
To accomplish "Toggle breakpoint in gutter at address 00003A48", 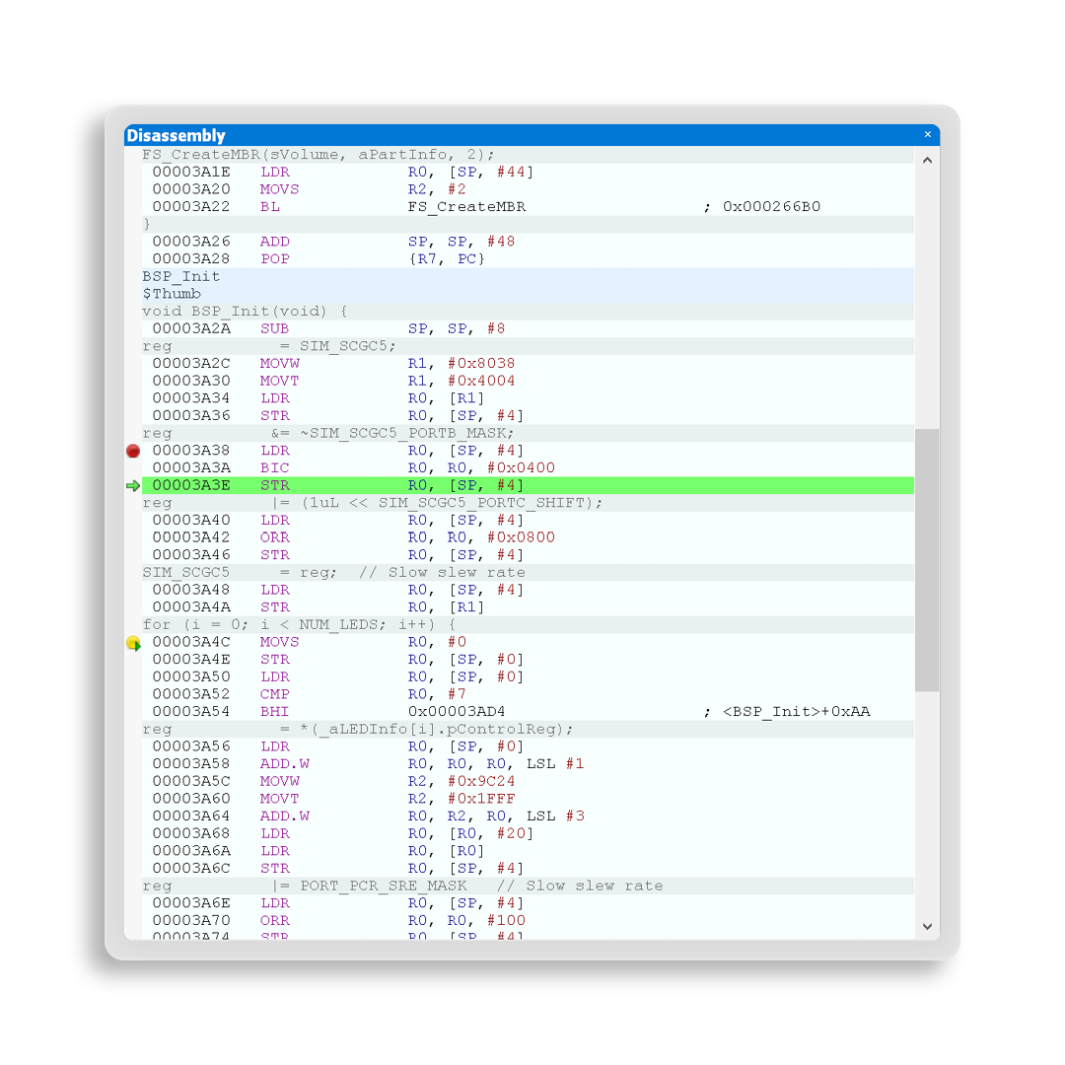I will [133, 590].
